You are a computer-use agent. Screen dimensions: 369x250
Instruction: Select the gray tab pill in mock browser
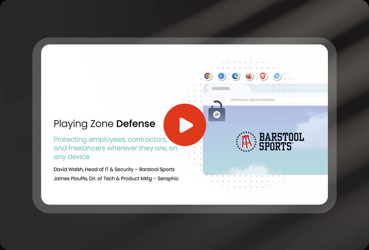pos(221,88)
